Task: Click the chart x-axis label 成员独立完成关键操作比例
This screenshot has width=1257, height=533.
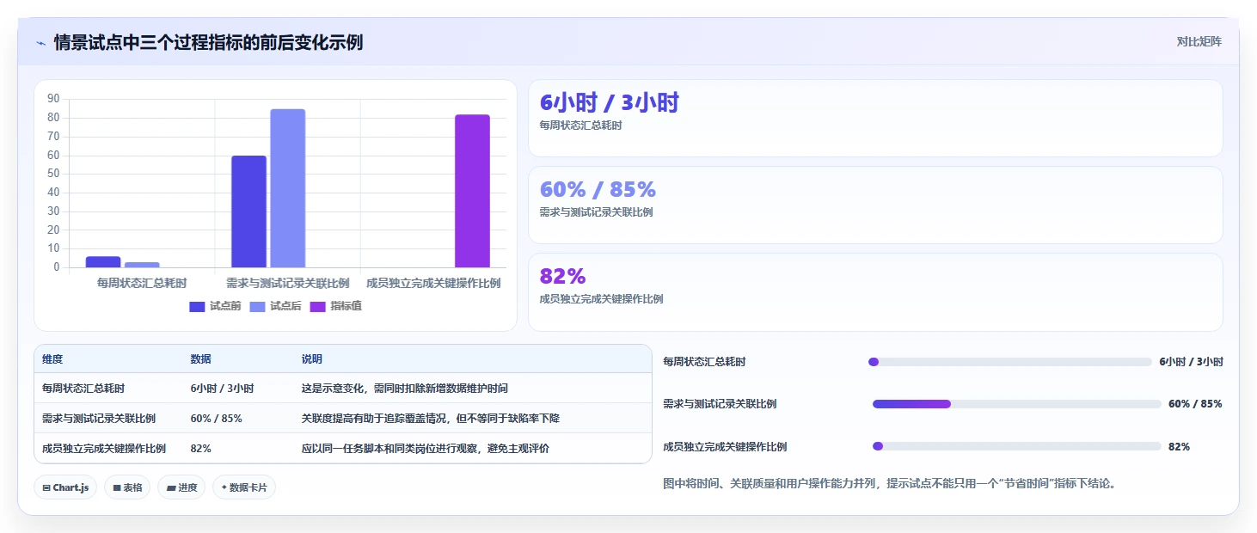Action: pyautogui.click(x=433, y=283)
